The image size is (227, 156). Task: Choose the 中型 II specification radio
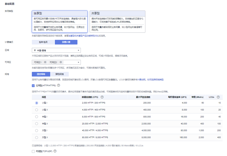click(x=37, y=123)
